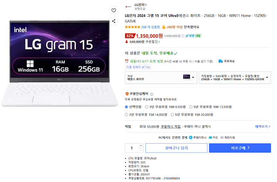The height and width of the screenshot is (182, 277).
Task: Select 3년 무상보증 100 9,500원 option
Action: point(146,107)
